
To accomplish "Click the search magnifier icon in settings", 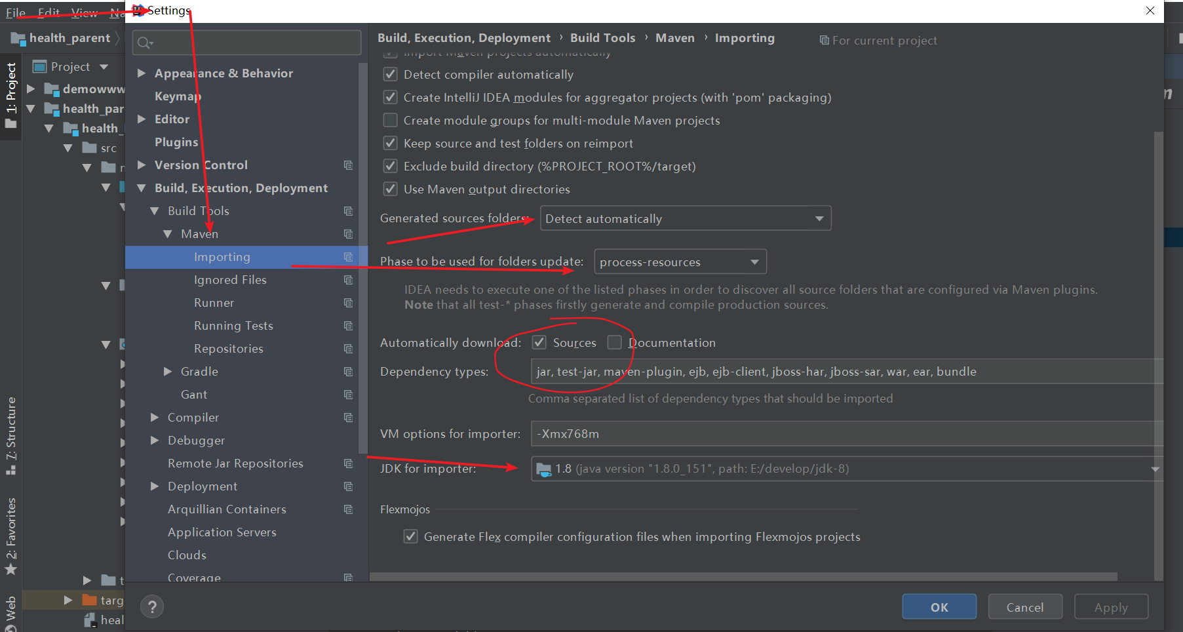I will [145, 43].
